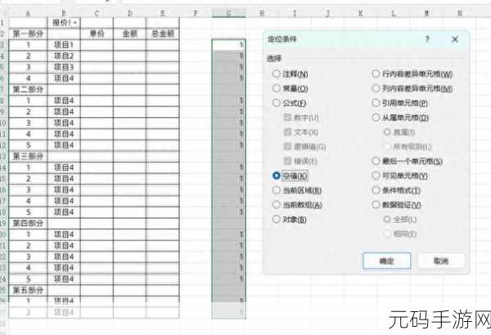Click the 报价 cell in row 1
Image resolution: width=491 pixels, height=335 pixels.
(64, 23)
